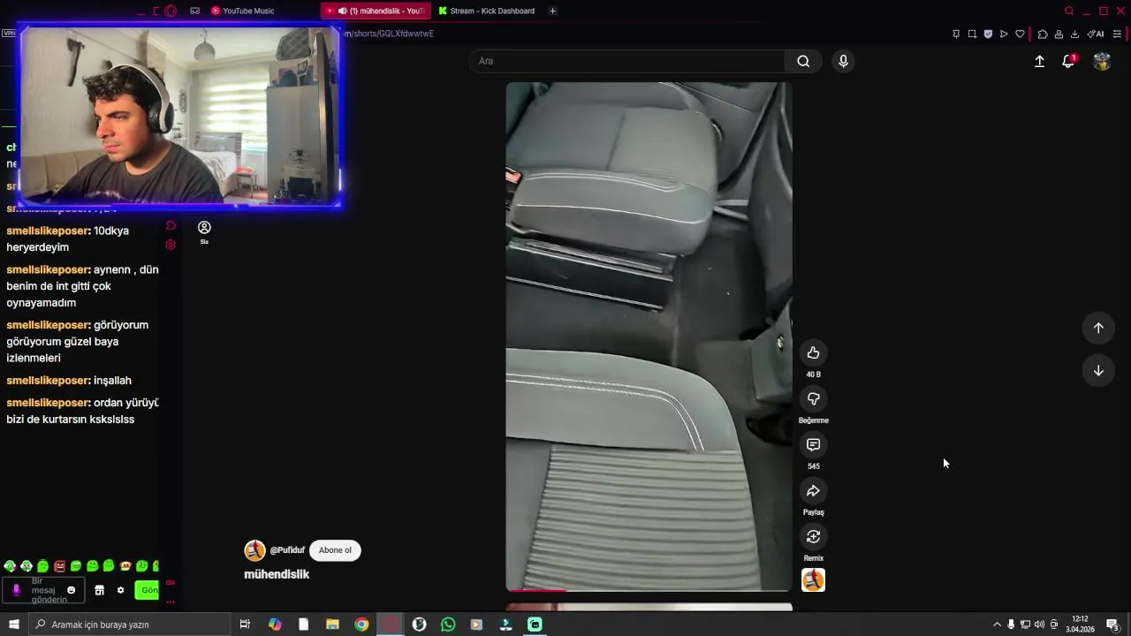Open File Explorer from the taskbar
1131x636 pixels.
pos(332,625)
